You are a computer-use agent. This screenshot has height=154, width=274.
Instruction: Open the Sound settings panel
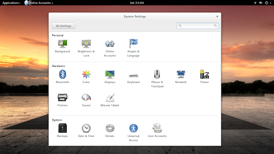[86, 100]
